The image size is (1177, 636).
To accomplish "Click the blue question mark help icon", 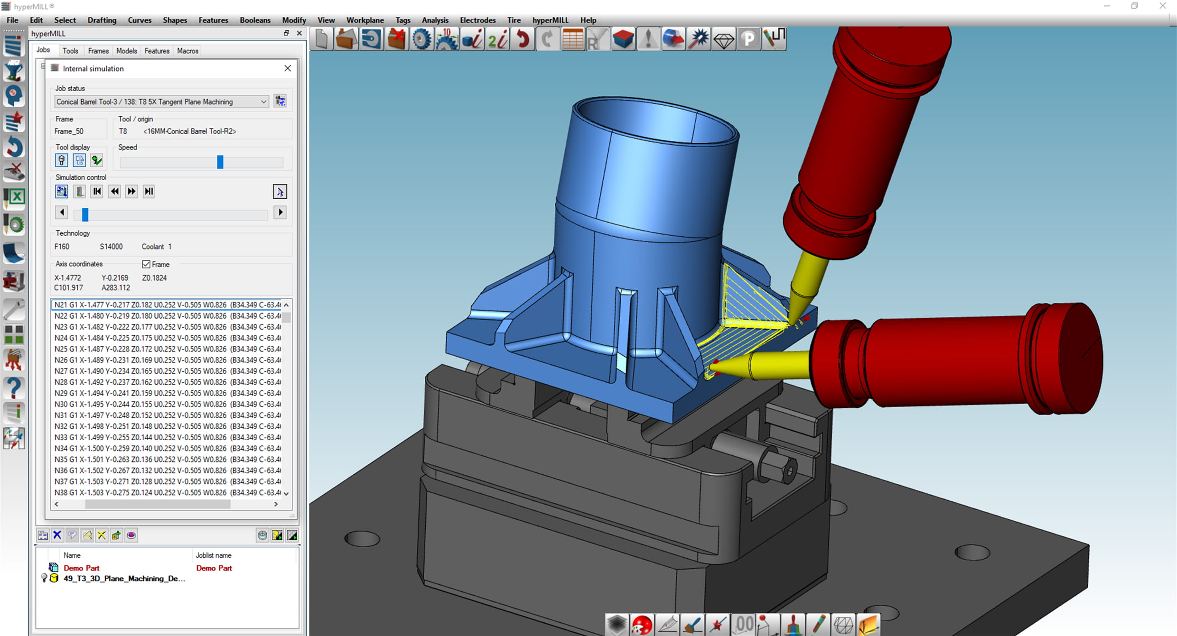I will (x=14, y=387).
